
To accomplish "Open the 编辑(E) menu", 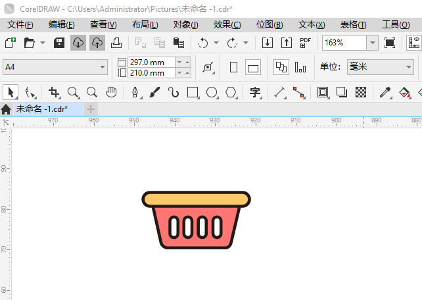I will pyautogui.click(x=61, y=25).
